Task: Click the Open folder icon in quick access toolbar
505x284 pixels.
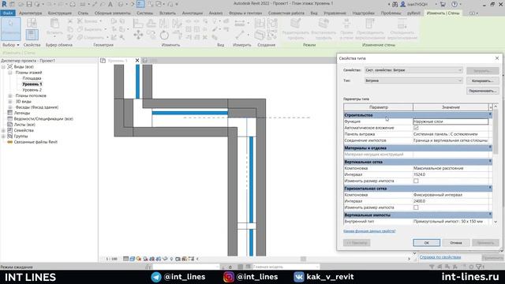Action: pyautogui.click(x=21, y=5)
